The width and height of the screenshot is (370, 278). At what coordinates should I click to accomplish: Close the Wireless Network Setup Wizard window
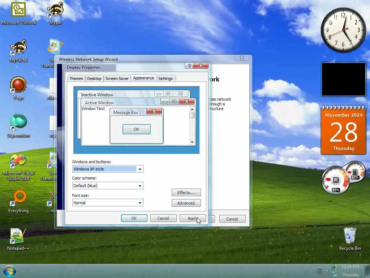tap(242, 58)
